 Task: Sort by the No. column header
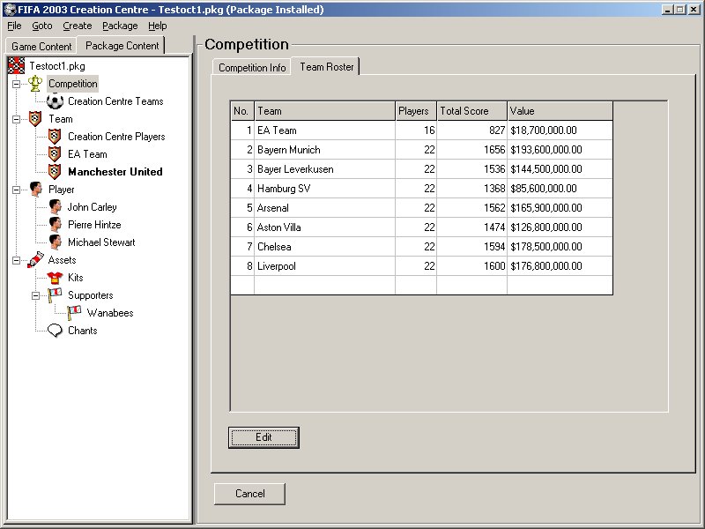[242, 111]
